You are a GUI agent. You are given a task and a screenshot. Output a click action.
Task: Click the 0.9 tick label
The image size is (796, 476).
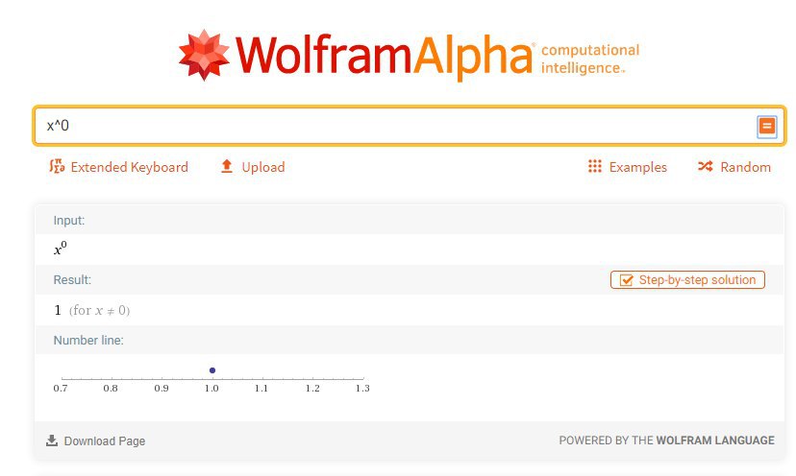coord(162,389)
